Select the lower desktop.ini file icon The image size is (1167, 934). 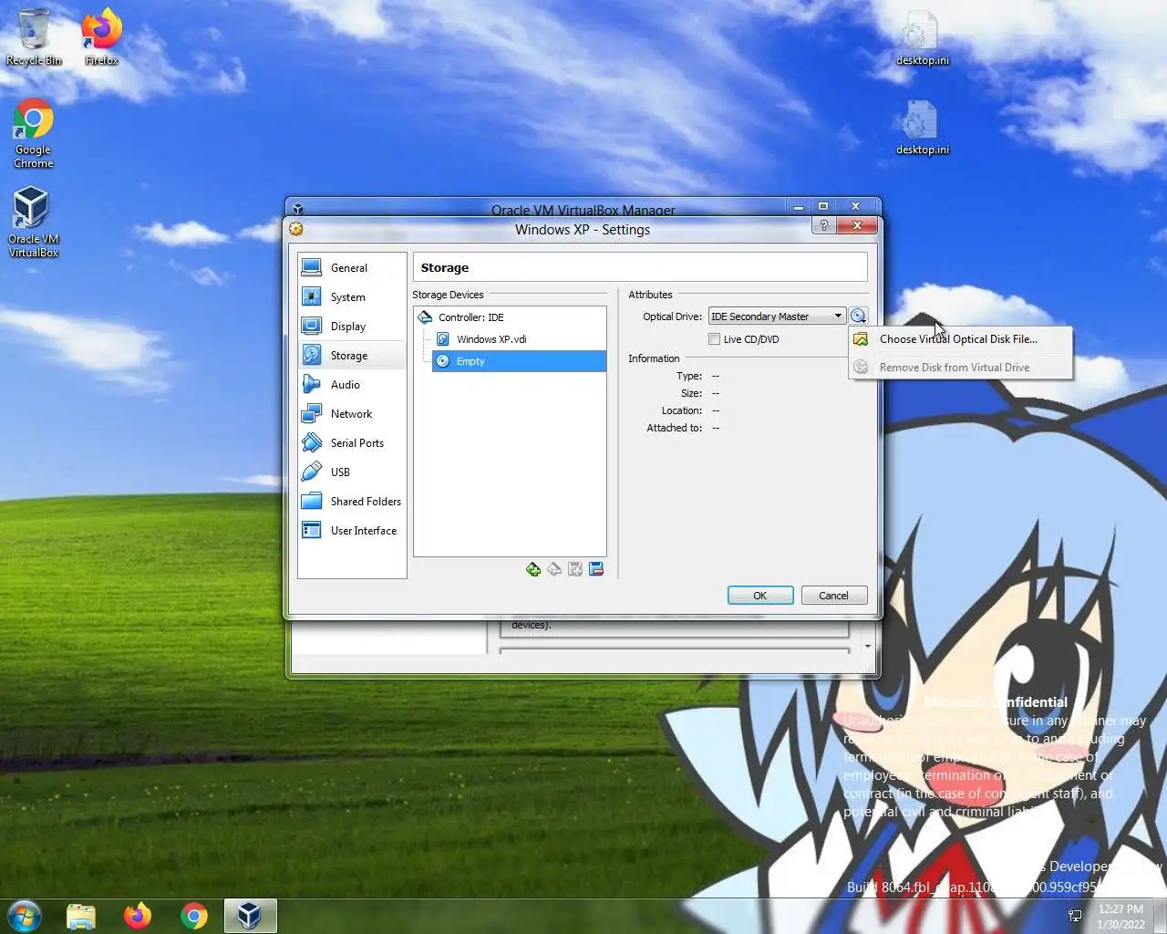(x=922, y=128)
